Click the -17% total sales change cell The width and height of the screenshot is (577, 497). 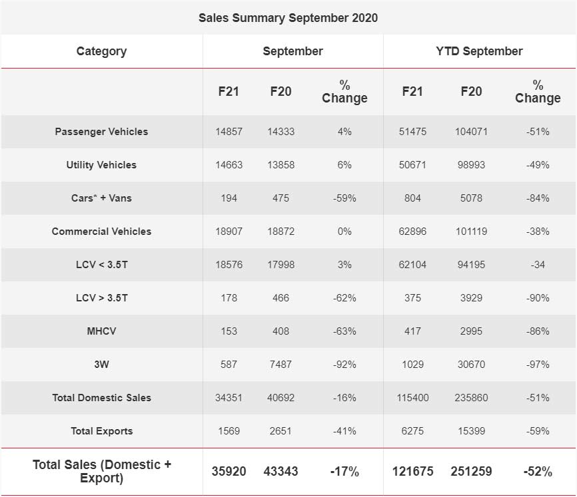pos(344,472)
